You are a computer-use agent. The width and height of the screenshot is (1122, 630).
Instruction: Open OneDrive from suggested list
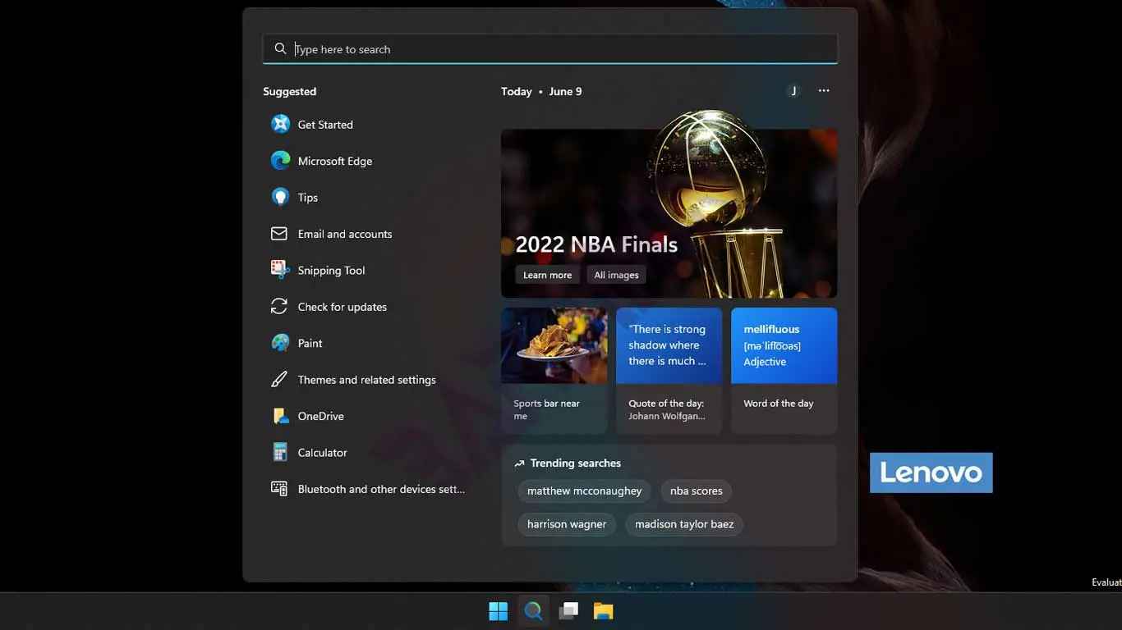tap(281, 416)
